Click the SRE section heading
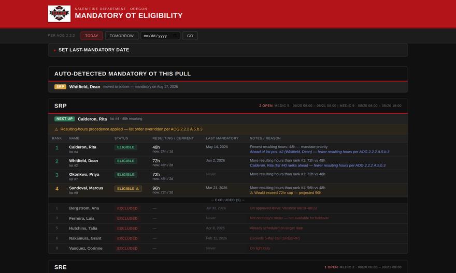This screenshot has width=456, height=273. point(61,267)
